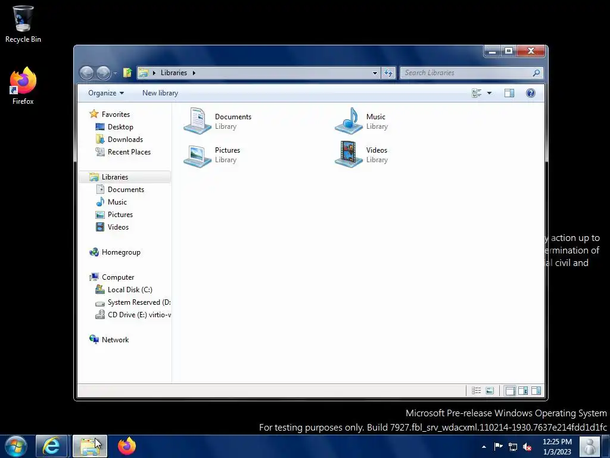The height and width of the screenshot is (458, 610).
Task: Select Homegroup in navigation pane
Action: click(x=121, y=252)
